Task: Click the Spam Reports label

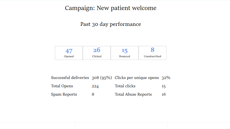Action: tap(64, 94)
